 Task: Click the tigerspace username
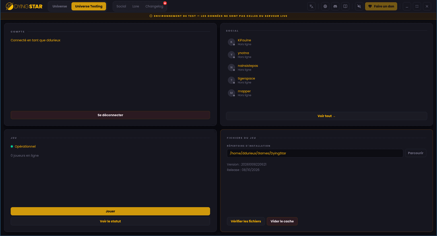246,78
